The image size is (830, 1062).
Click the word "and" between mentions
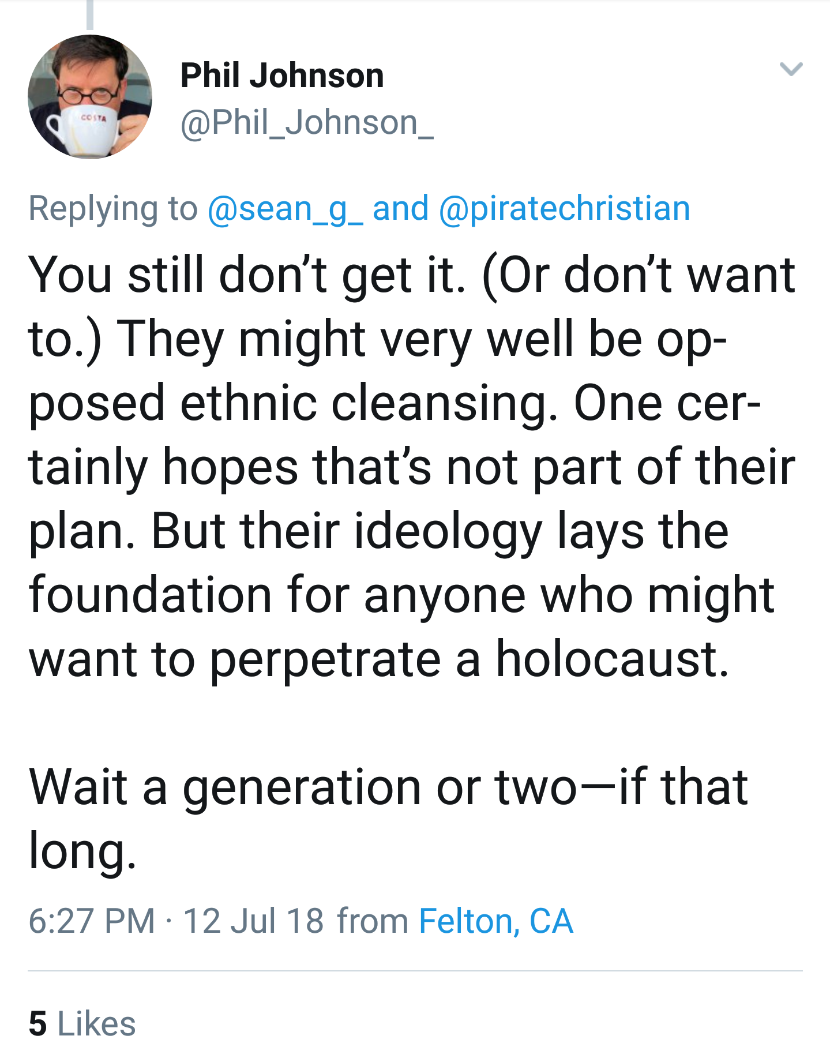(400, 208)
